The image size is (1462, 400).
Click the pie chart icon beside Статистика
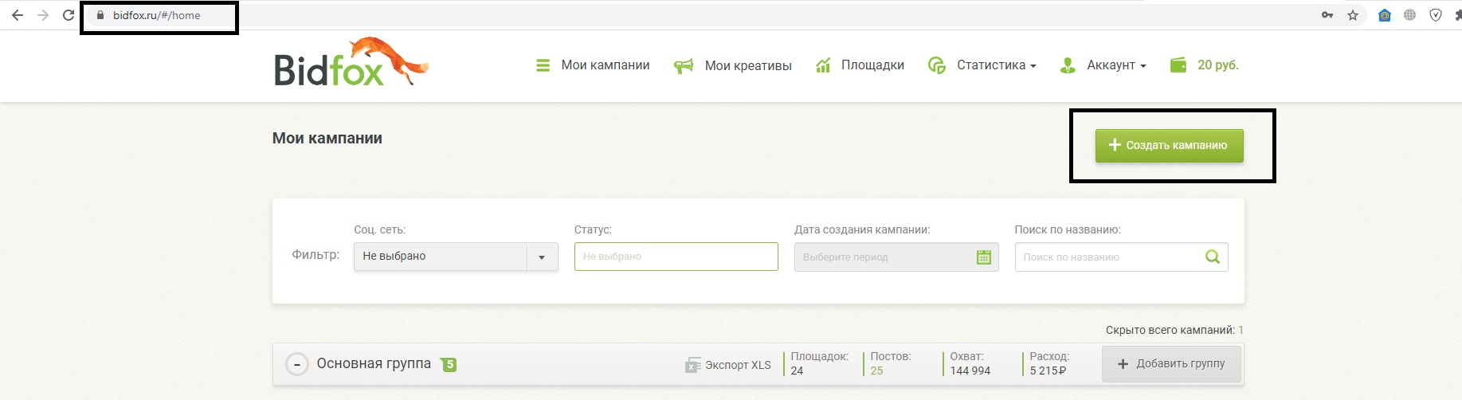pyautogui.click(x=937, y=65)
